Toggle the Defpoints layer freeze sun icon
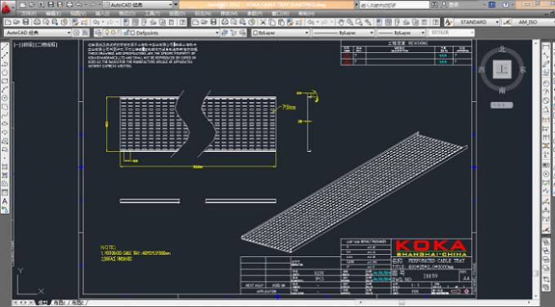Screen dimensions: 555x307 [x=113, y=33]
